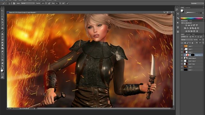
Task: Open layer blend mode dropdown
Action: point(187,40)
